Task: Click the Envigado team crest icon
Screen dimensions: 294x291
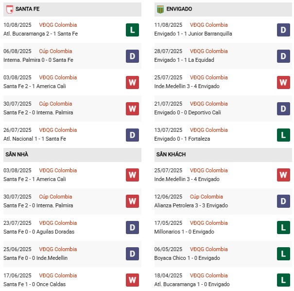Action: [160, 9]
